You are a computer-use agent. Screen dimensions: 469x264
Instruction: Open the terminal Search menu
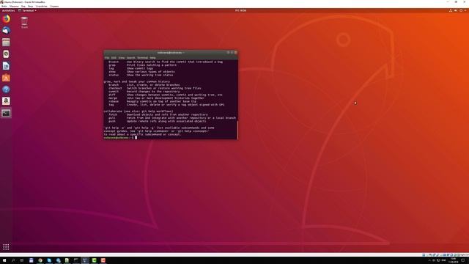tap(130, 58)
